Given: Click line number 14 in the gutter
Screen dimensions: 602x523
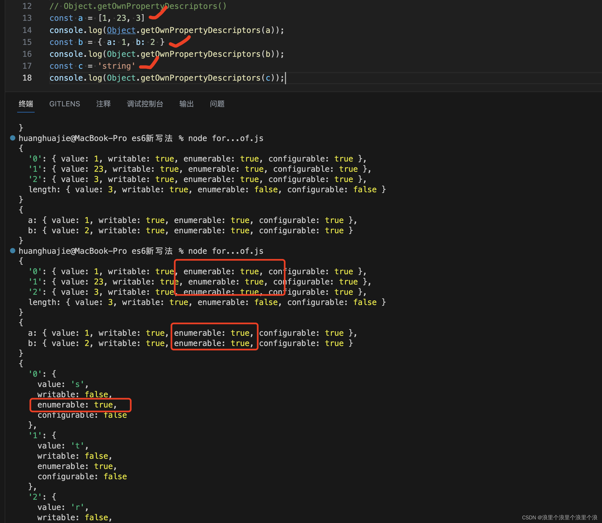Looking at the screenshot, I should pos(27,30).
